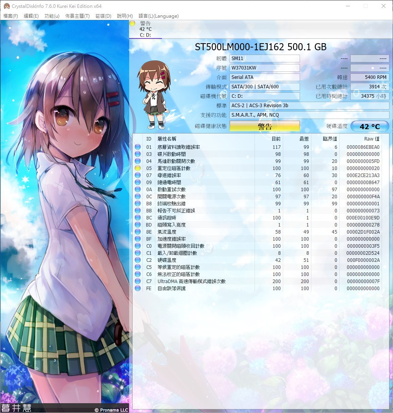
Task: Click the standard field ACS-2 | ACS-3 Revision 3b
Action: pos(309,106)
